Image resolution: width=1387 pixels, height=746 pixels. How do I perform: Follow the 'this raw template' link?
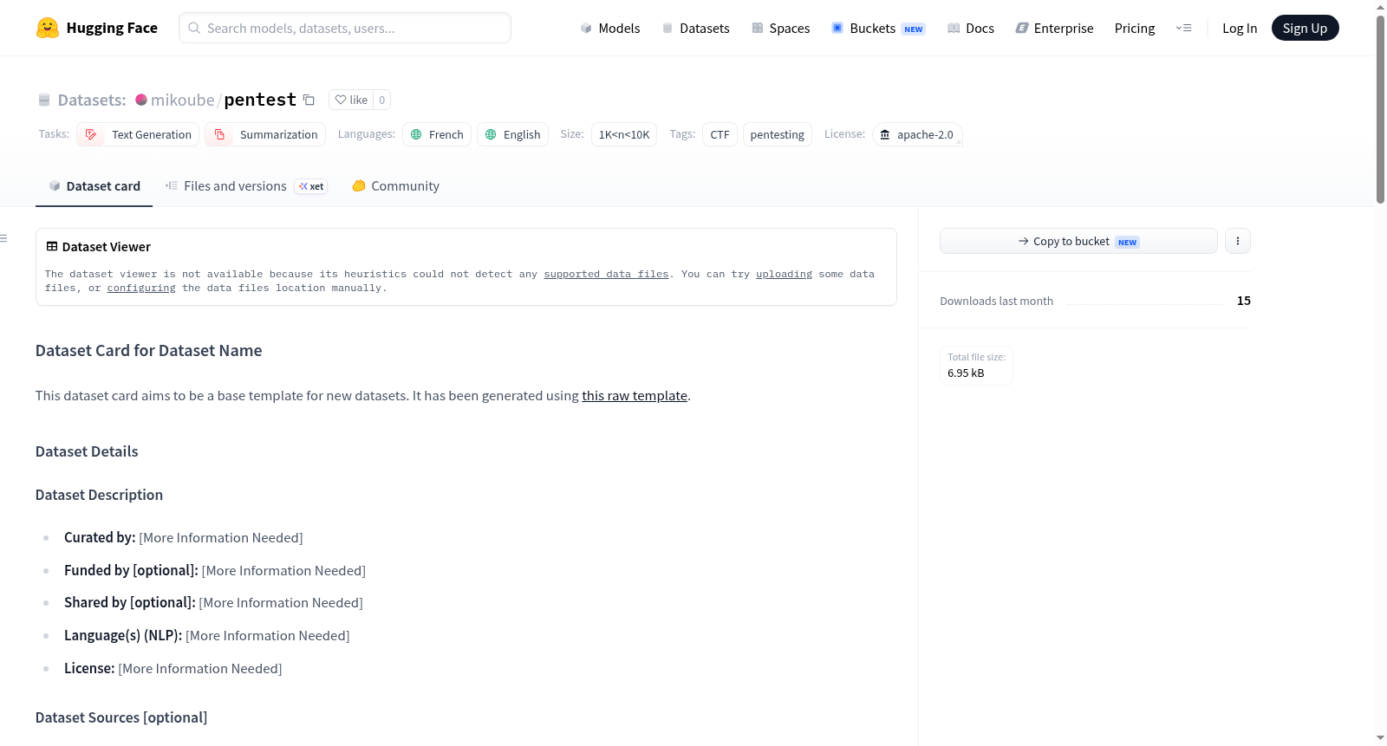click(x=635, y=396)
